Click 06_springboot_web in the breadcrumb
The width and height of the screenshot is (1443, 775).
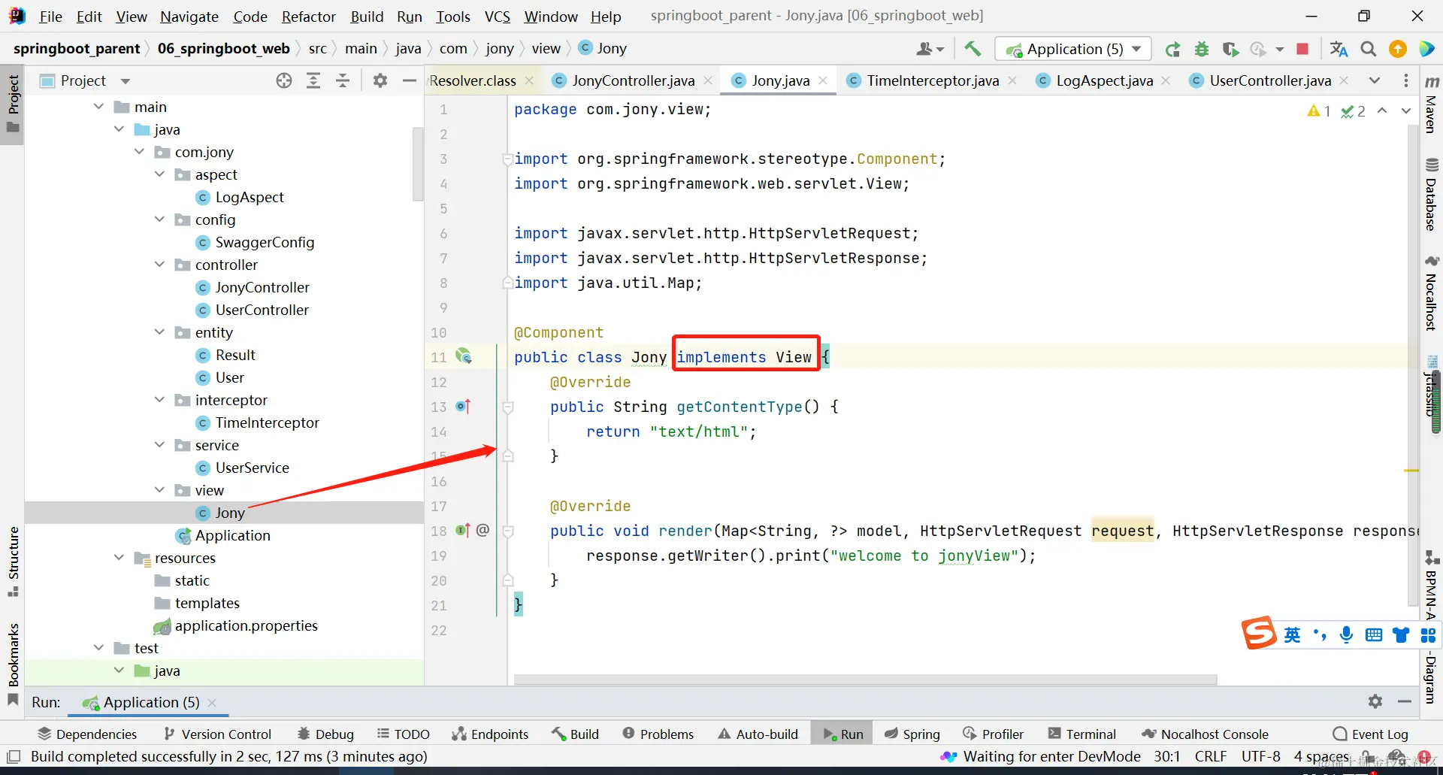click(x=223, y=49)
